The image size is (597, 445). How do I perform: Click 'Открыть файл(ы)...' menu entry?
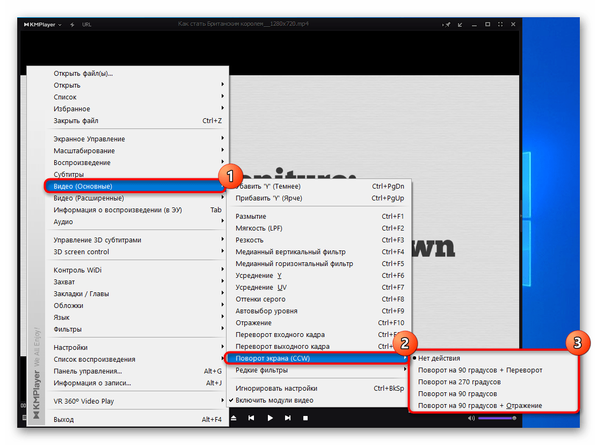coord(136,73)
